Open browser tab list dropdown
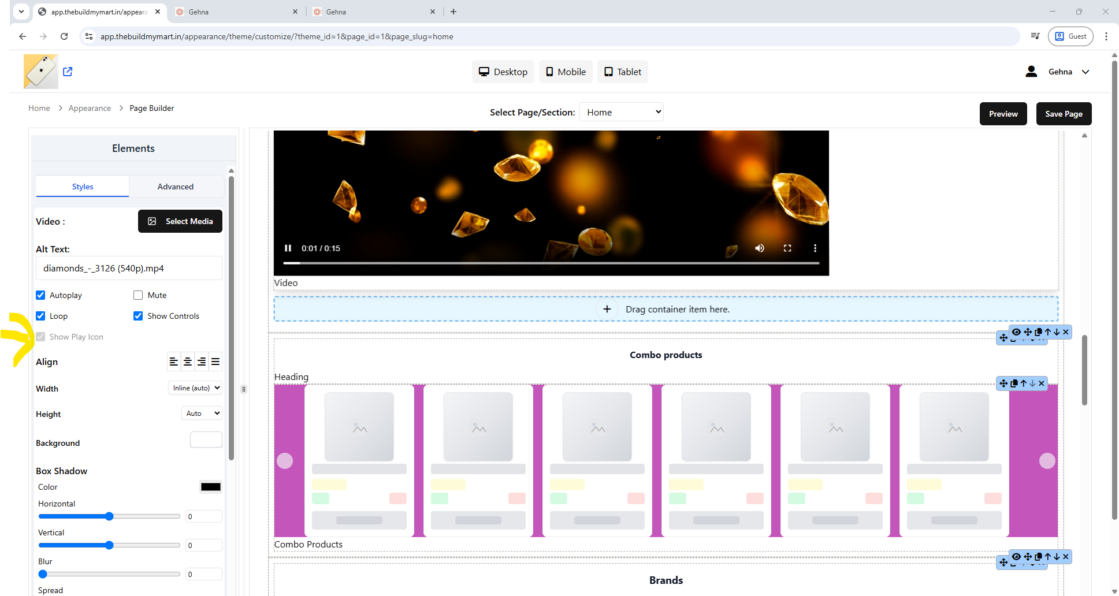1119x596 pixels. click(21, 12)
